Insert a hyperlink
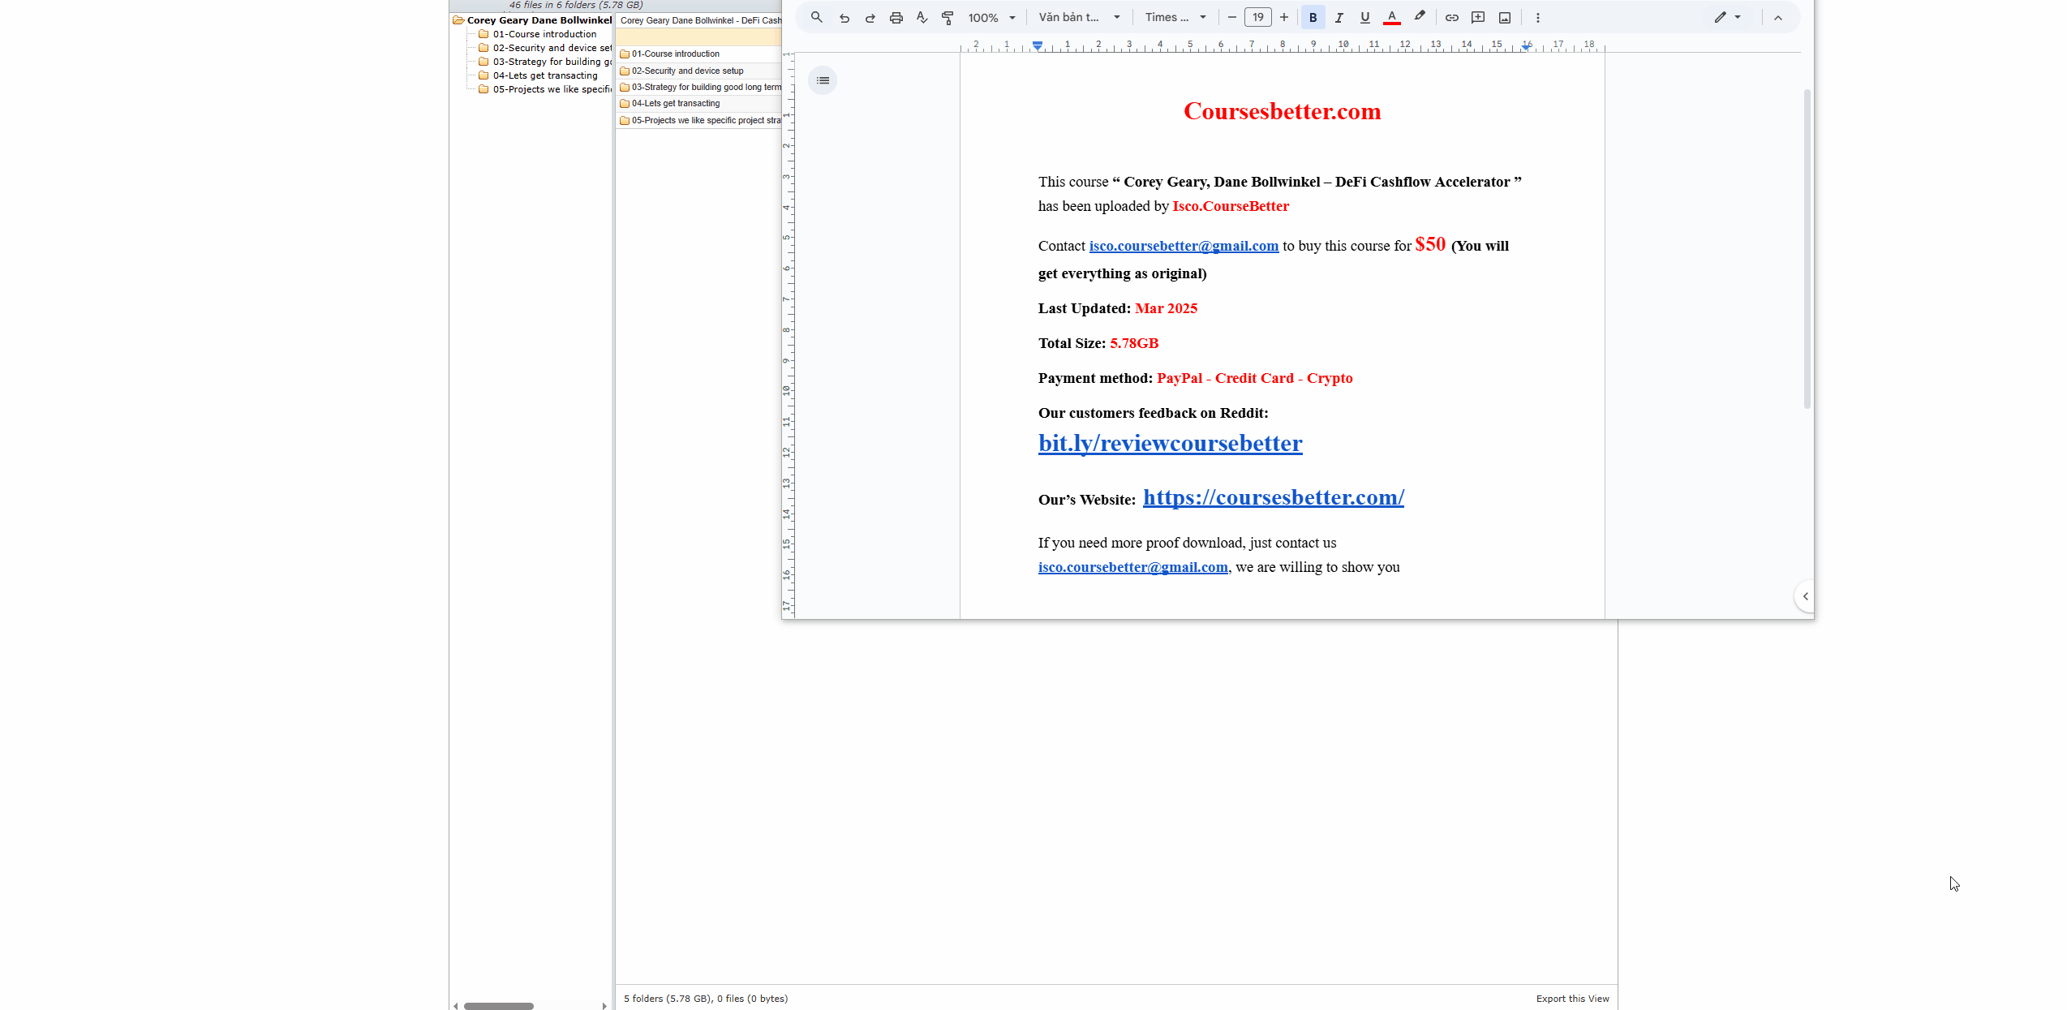Image resolution: width=2067 pixels, height=1010 pixels. (1452, 17)
